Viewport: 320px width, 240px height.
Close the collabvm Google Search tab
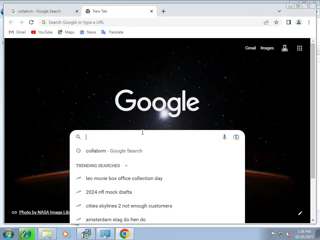pos(77,11)
